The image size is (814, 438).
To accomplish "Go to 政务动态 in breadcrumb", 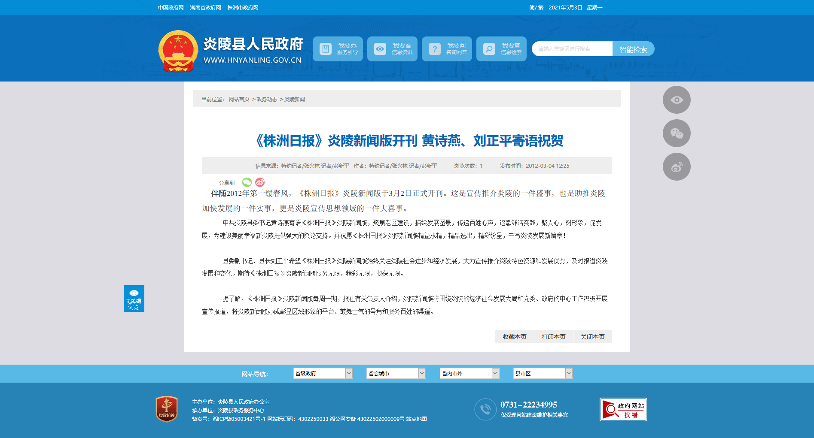I will point(267,100).
